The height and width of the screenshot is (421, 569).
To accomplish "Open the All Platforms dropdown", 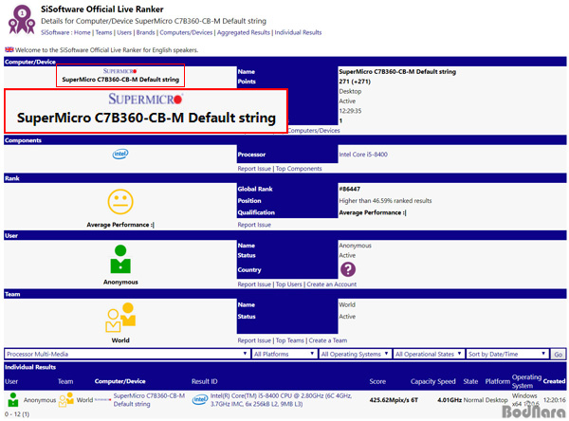I will tap(284, 354).
